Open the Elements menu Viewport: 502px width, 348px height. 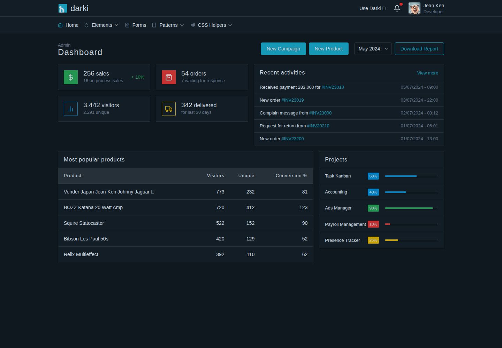tap(101, 25)
